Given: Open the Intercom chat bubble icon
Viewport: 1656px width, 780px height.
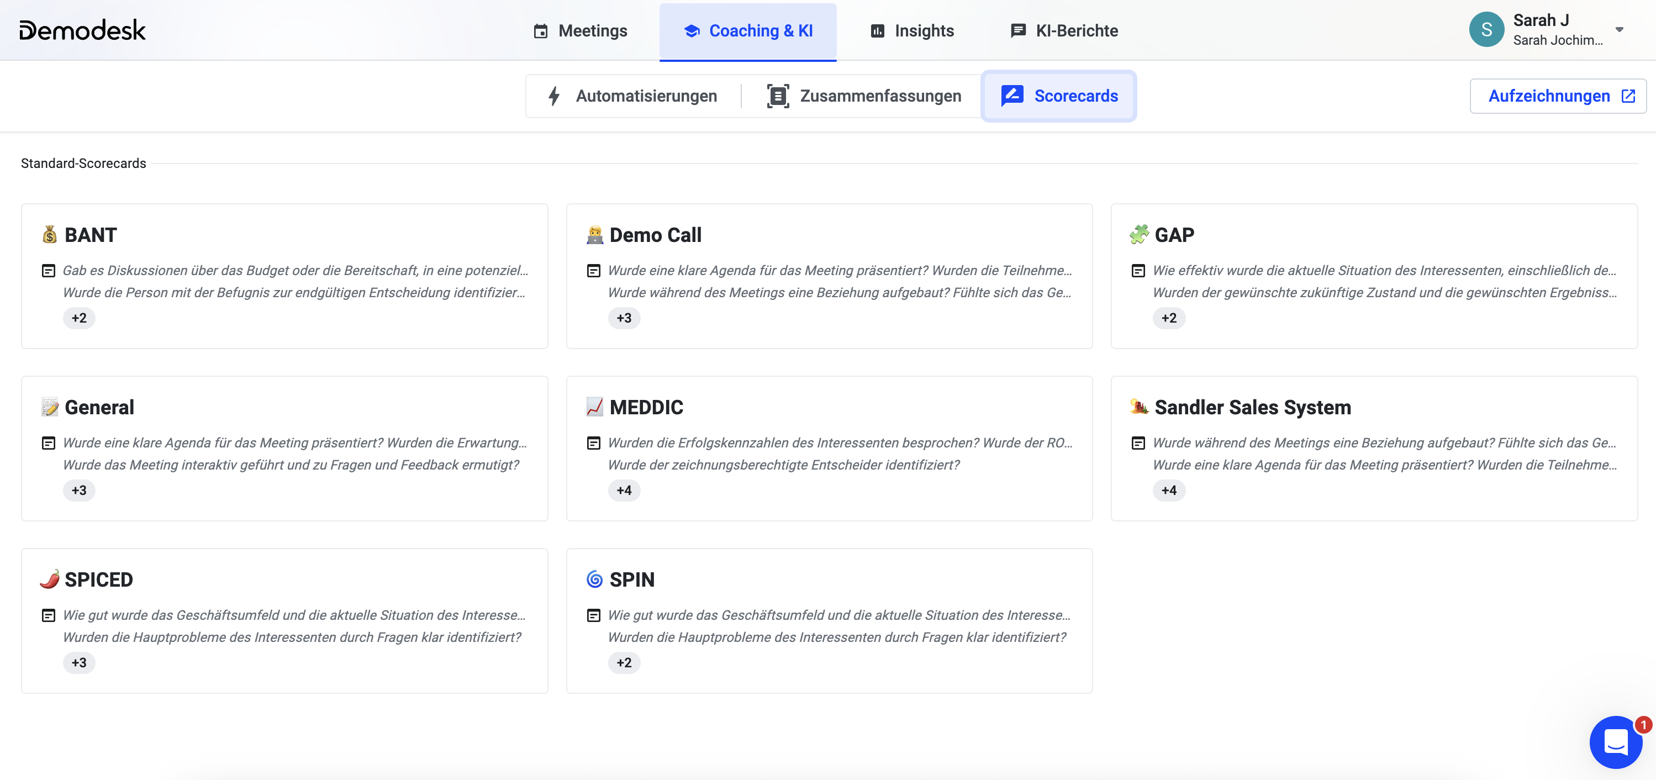Looking at the screenshot, I should (x=1615, y=741).
